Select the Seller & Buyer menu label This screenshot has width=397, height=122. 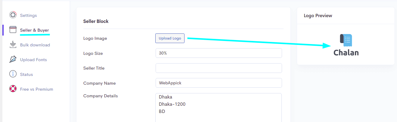coord(34,30)
